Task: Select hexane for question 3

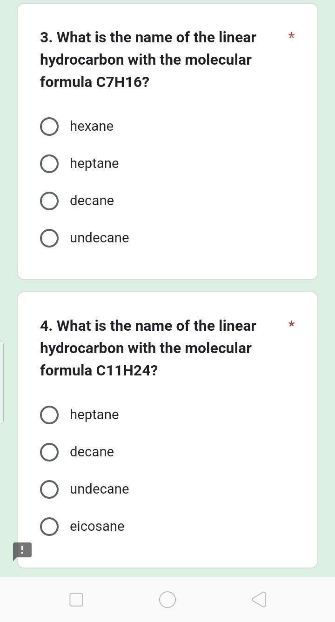Action: pyautogui.click(x=49, y=127)
